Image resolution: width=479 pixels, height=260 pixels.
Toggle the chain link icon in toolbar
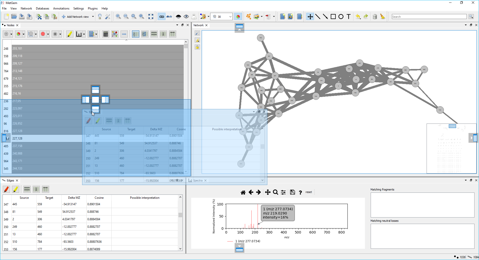[161, 17]
